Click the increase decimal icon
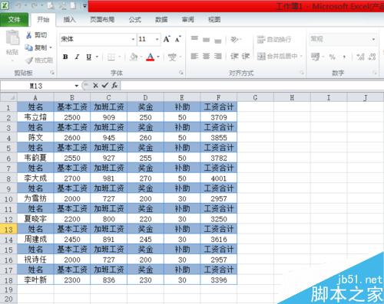Viewport: 384px width, 304px height. pyautogui.click(x=360, y=57)
